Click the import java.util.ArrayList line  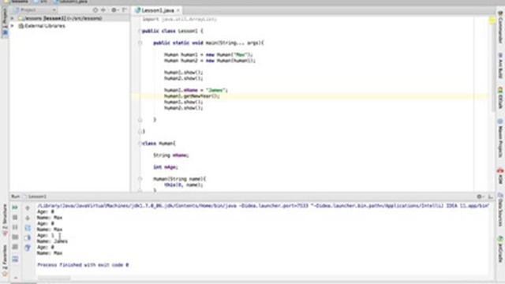click(x=179, y=19)
